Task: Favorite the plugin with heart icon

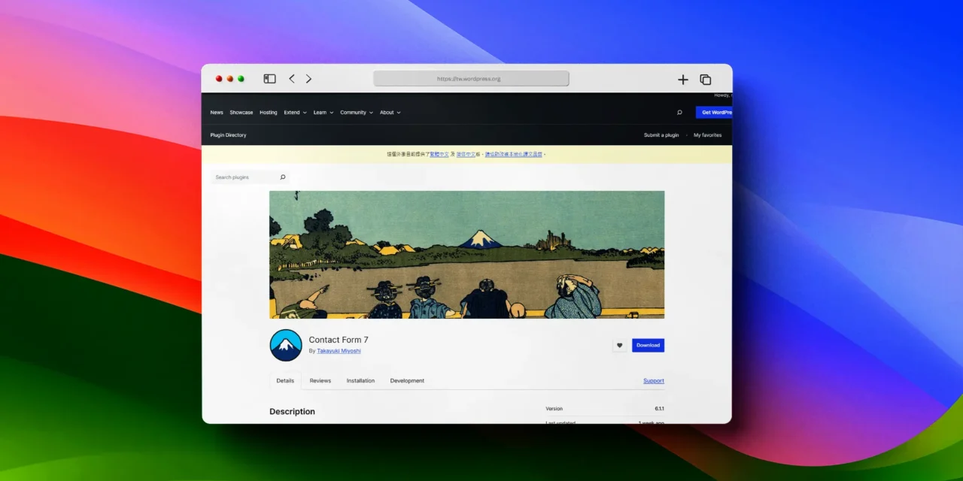Action: [x=620, y=345]
